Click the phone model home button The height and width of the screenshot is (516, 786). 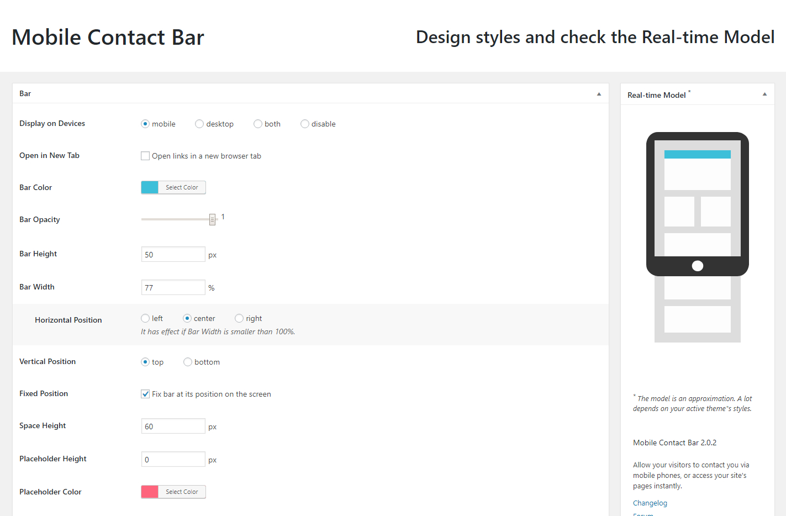coord(698,266)
